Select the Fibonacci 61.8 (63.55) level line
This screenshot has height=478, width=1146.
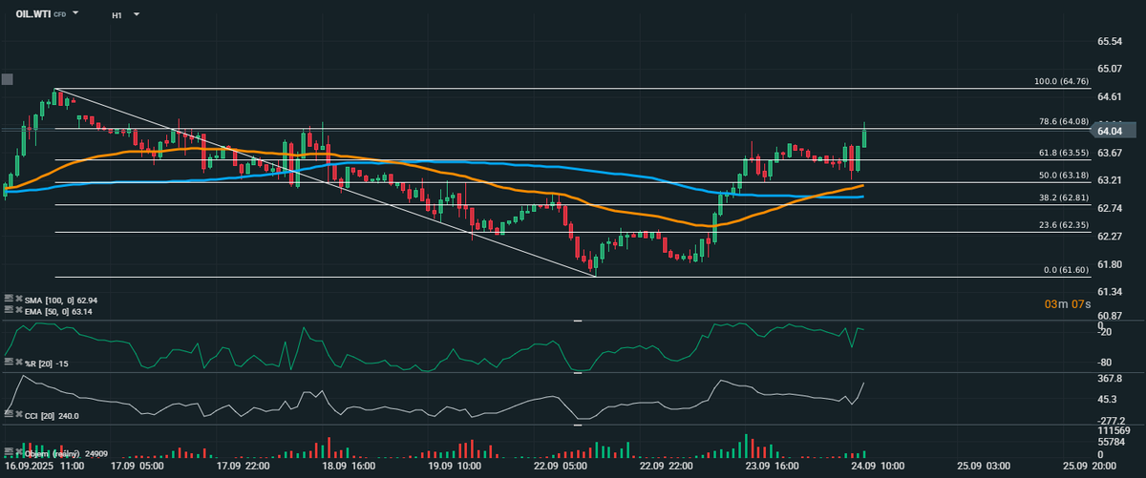point(477,159)
